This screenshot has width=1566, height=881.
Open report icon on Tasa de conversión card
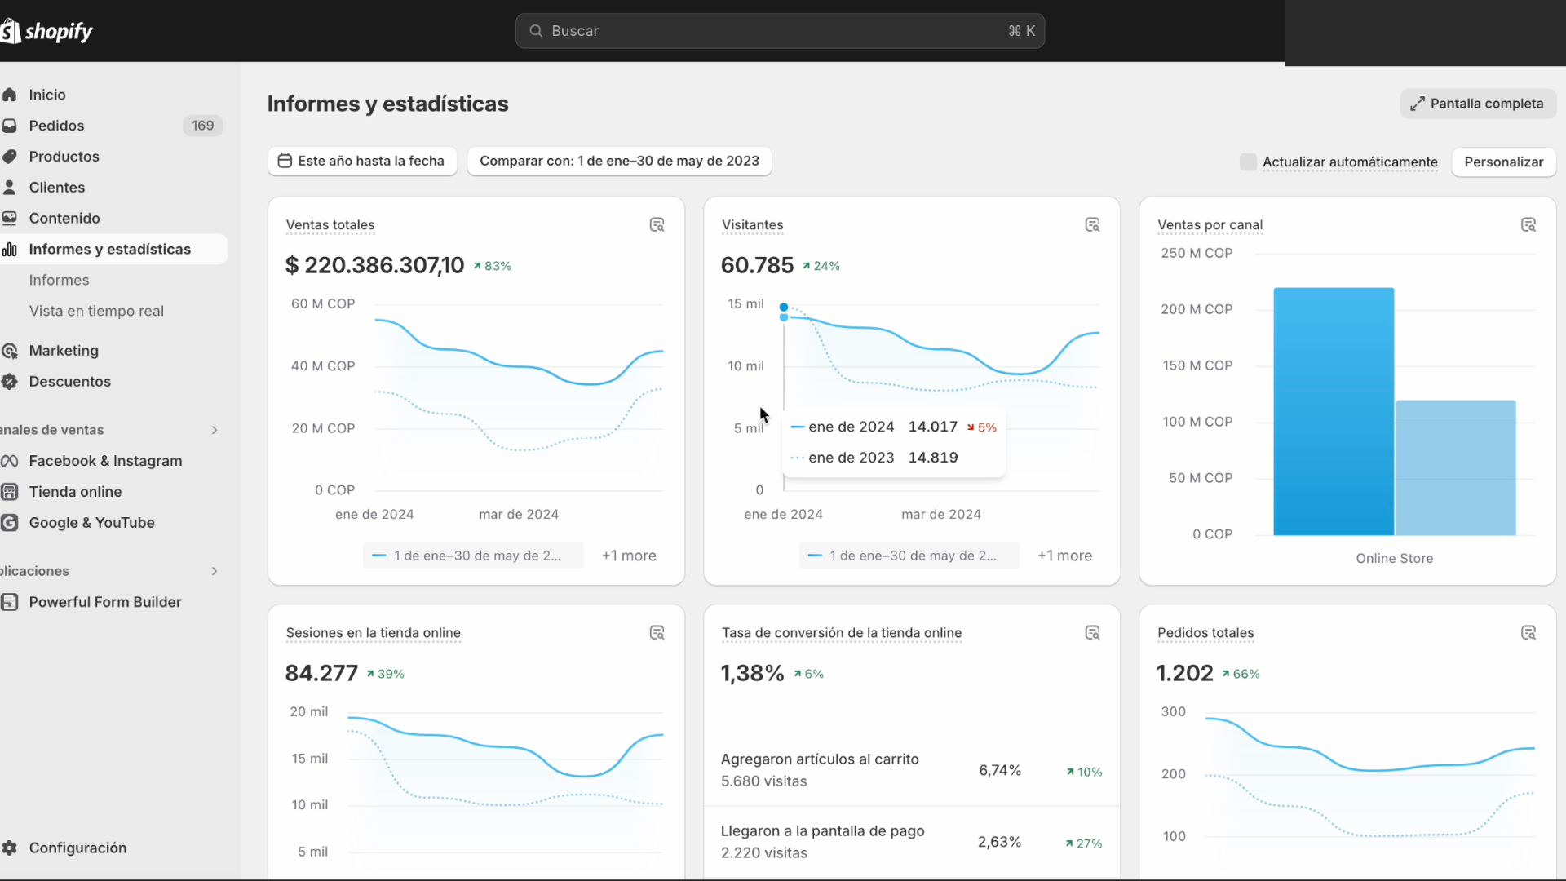click(1092, 633)
